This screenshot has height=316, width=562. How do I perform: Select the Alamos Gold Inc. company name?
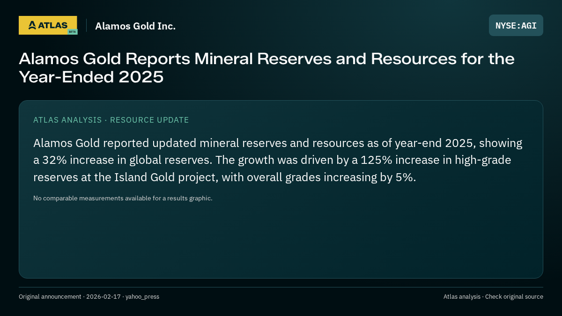click(x=135, y=26)
